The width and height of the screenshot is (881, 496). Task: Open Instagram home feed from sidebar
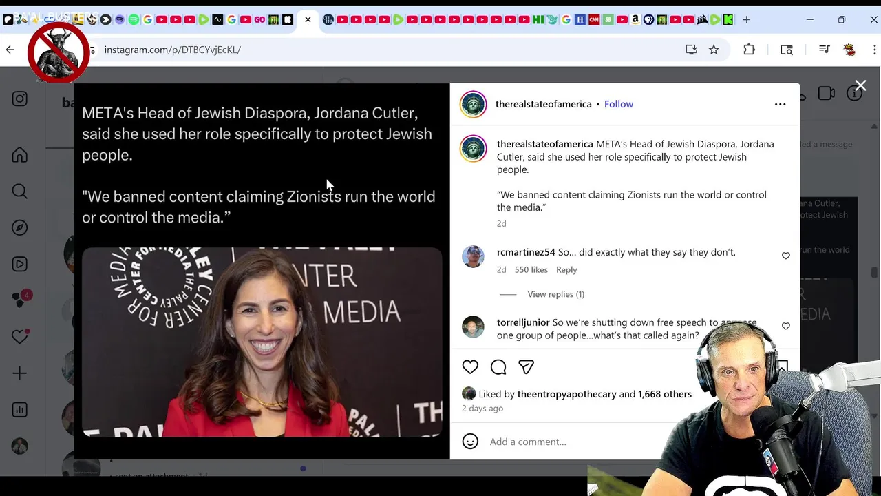point(19,155)
